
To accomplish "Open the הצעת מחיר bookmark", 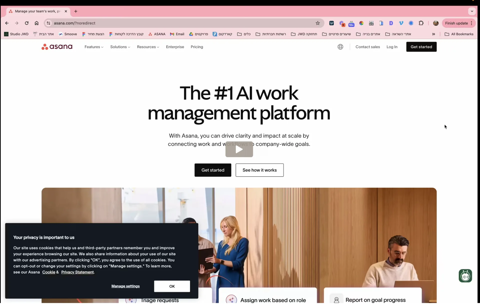I will tap(93, 34).
